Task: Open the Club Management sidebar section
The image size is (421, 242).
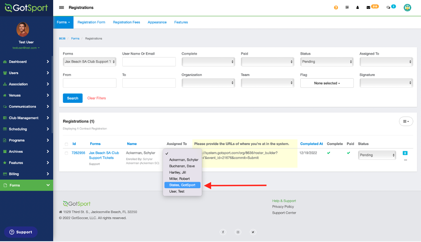Action: [x=26, y=118]
